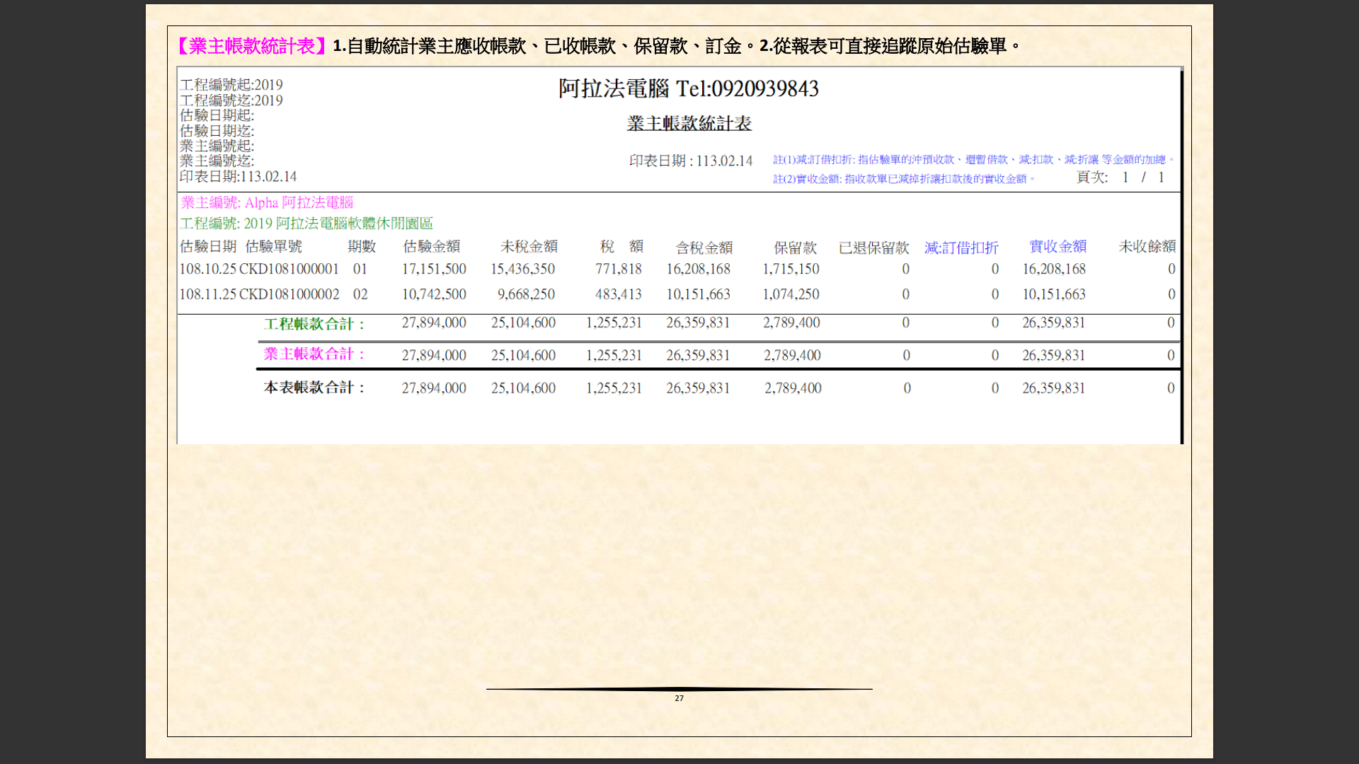Click the 工程帳款合計 subtotal label
This screenshot has height=764, width=1359.
point(314,324)
